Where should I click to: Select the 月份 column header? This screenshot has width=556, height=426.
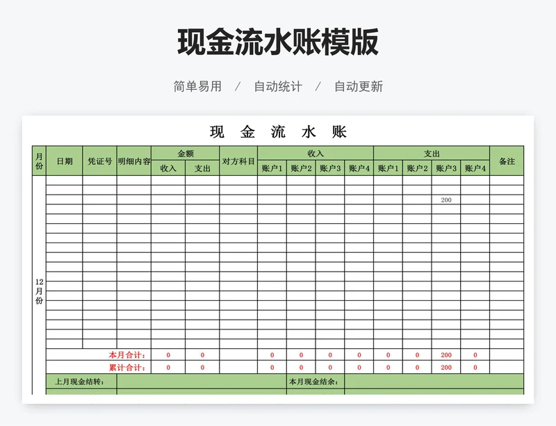[x=39, y=161]
